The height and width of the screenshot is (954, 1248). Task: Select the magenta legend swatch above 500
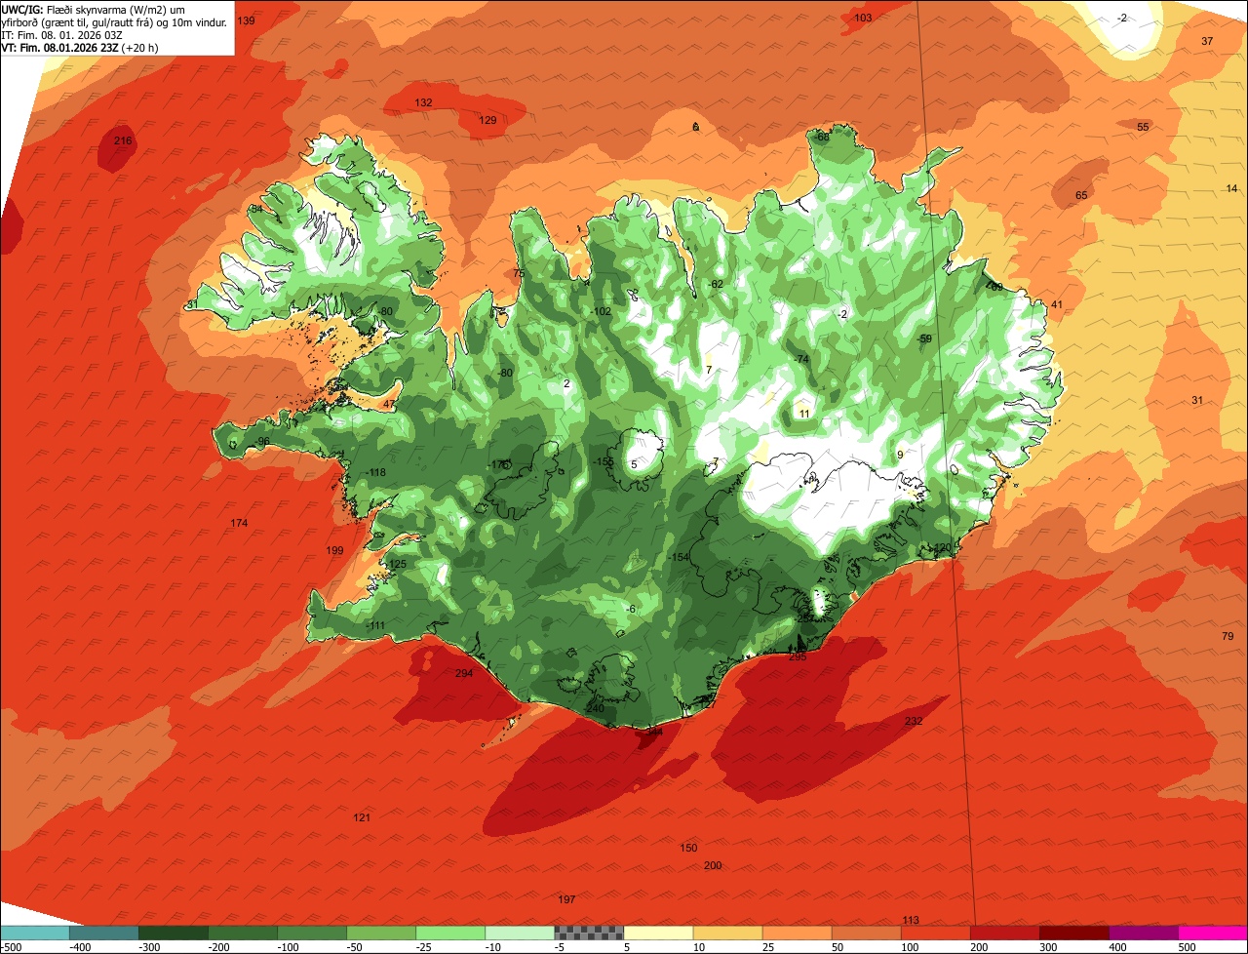[1213, 933]
